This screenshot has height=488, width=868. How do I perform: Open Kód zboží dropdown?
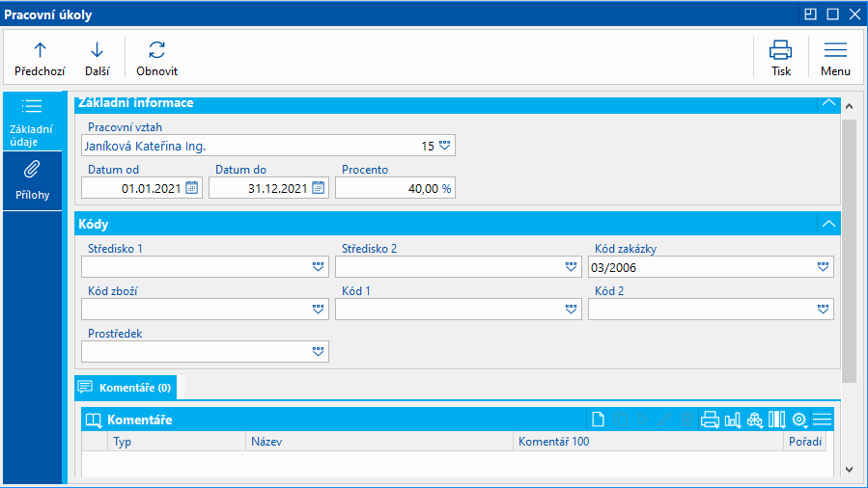tap(318, 310)
